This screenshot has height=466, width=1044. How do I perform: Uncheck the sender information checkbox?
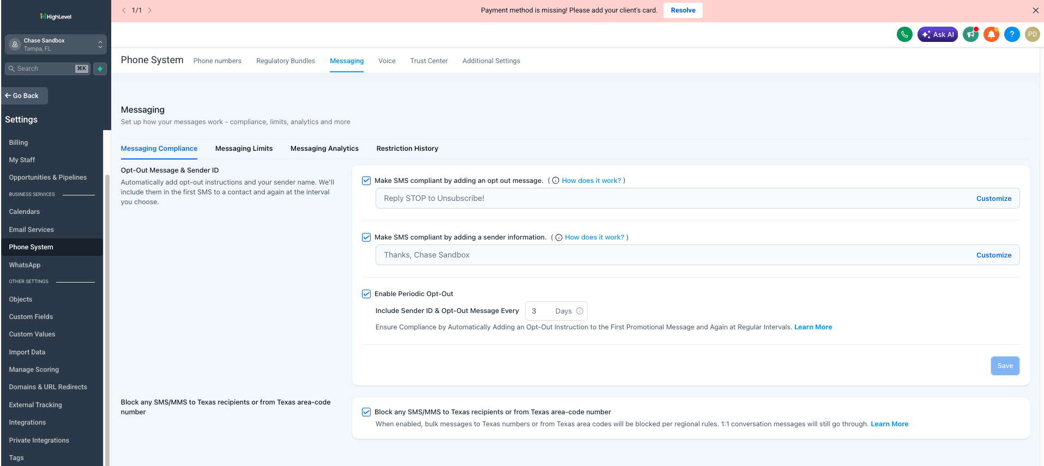pyautogui.click(x=366, y=237)
